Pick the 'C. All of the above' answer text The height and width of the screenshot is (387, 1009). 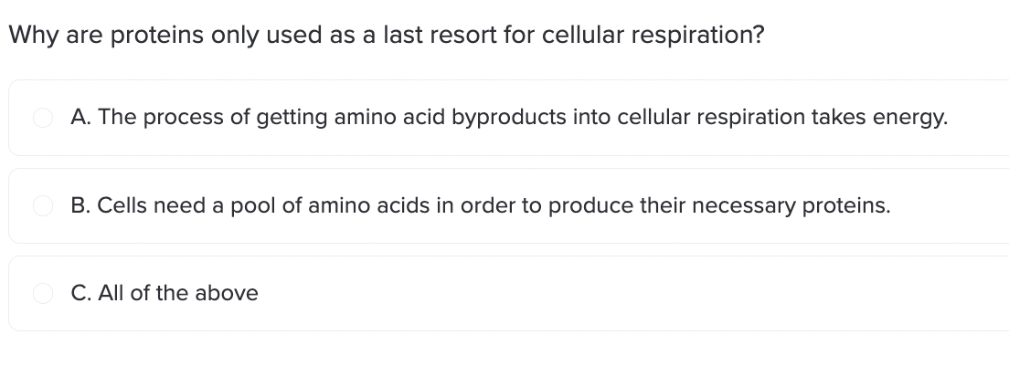pos(165,293)
